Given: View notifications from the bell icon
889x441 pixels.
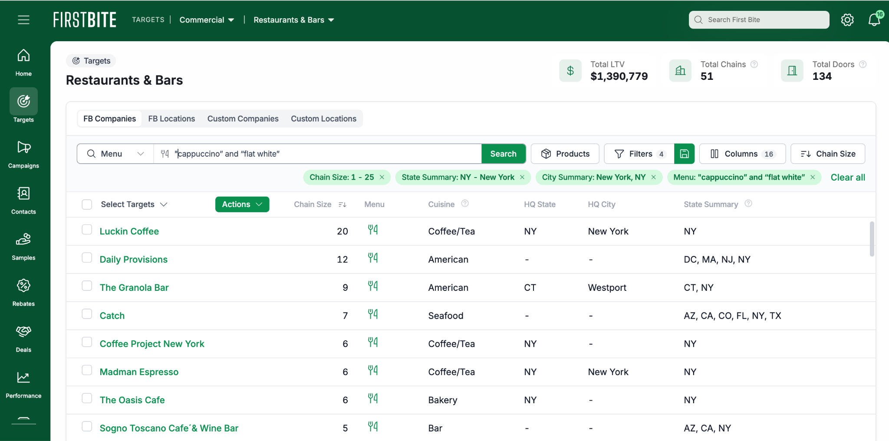Looking at the screenshot, I should pos(874,20).
